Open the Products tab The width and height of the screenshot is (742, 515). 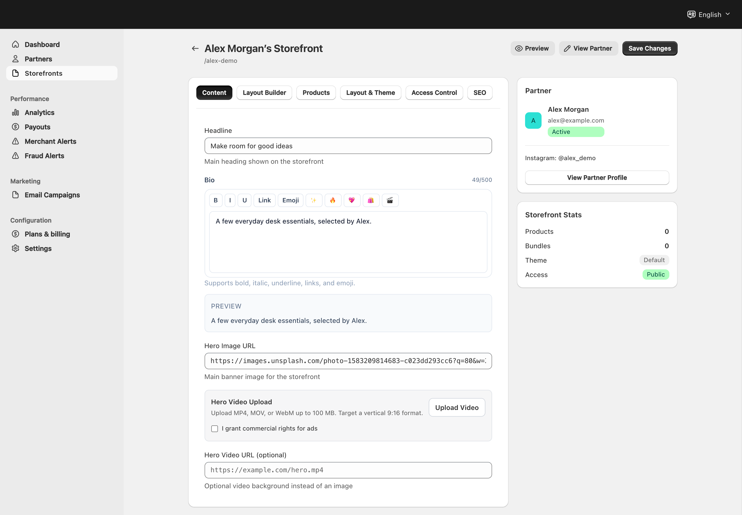pyautogui.click(x=316, y=93)
